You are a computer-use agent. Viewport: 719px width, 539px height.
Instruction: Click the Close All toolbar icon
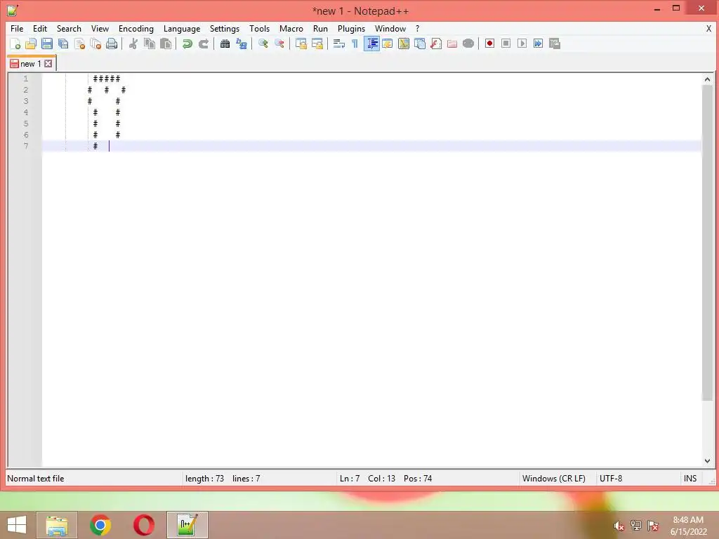(x=95, y=44)
